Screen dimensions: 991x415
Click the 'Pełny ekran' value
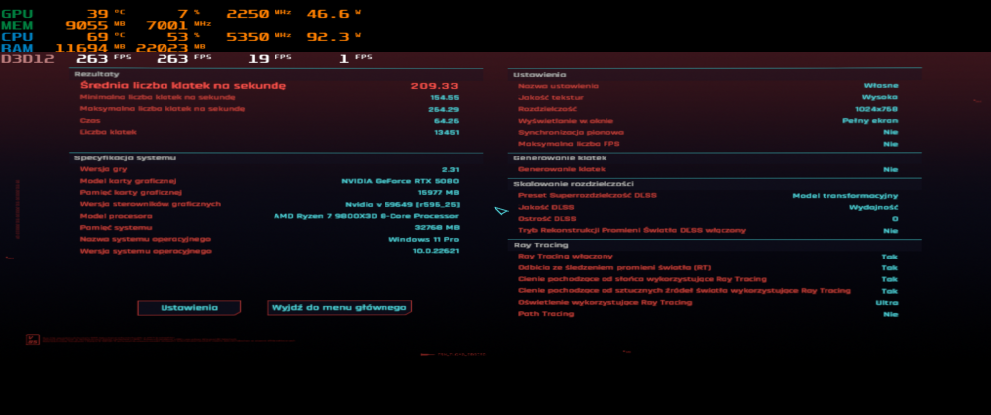(870, 121)
